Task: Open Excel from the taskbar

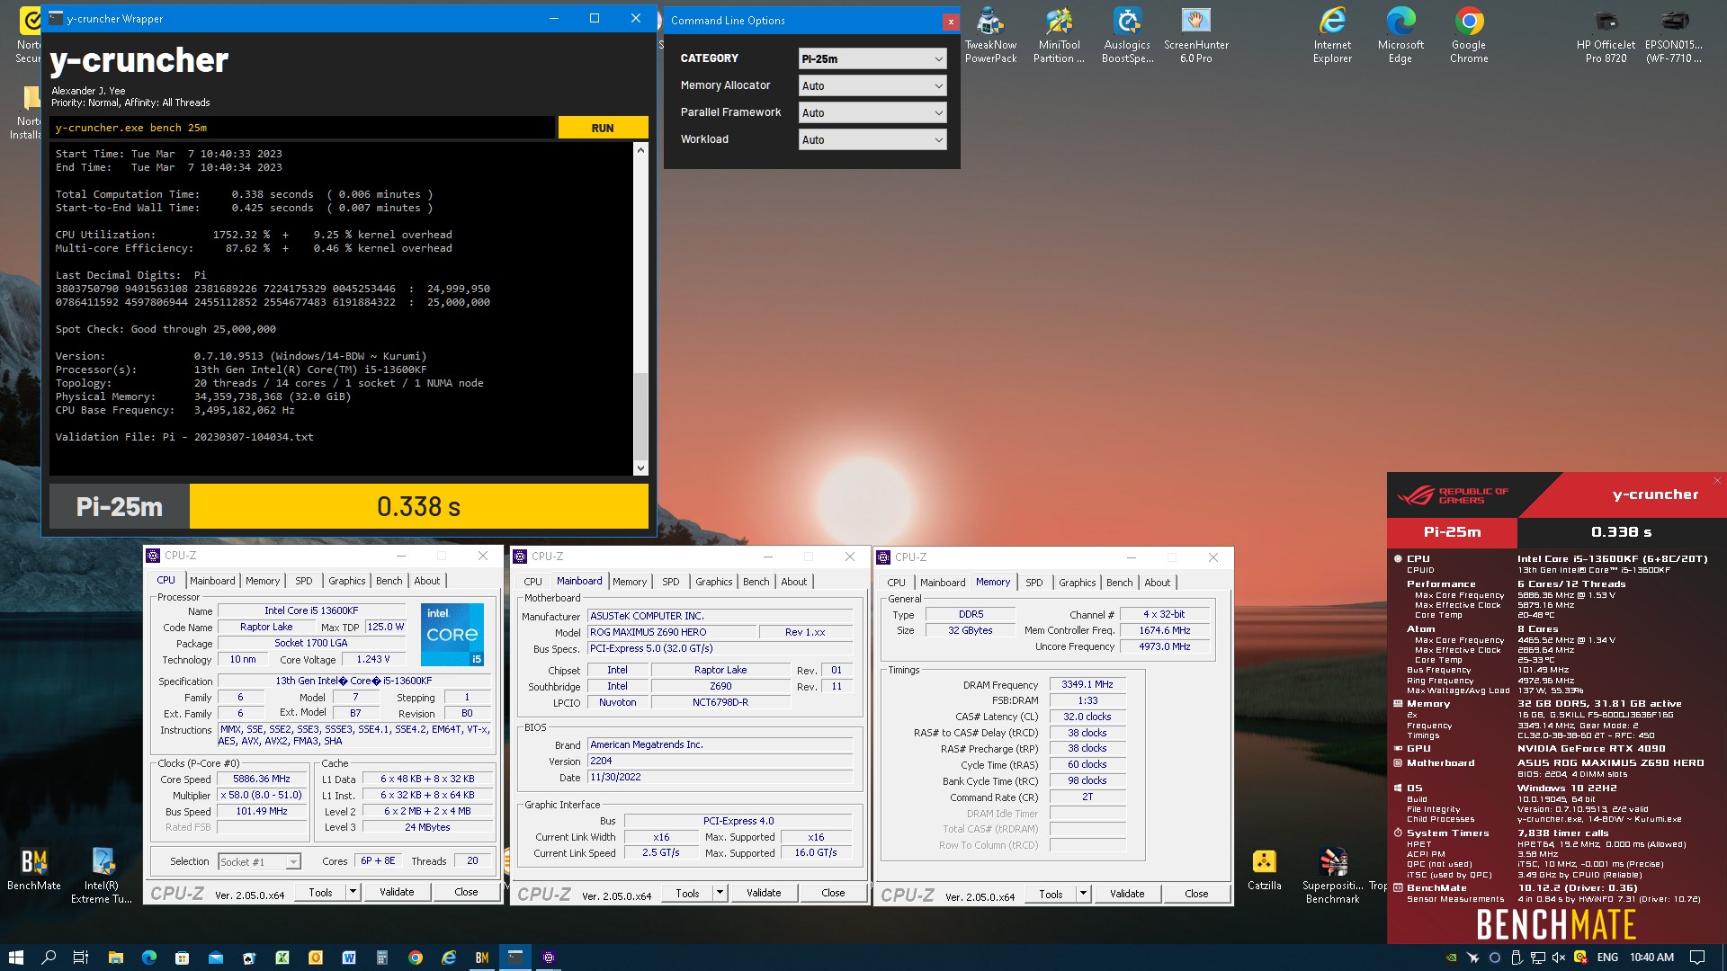Action: pos(282,958)
